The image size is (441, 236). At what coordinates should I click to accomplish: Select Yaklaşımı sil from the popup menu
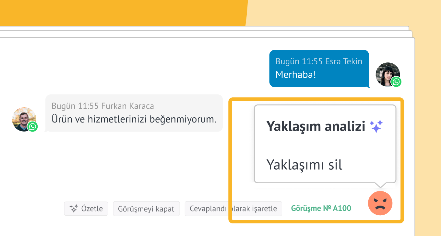[304, 165]
